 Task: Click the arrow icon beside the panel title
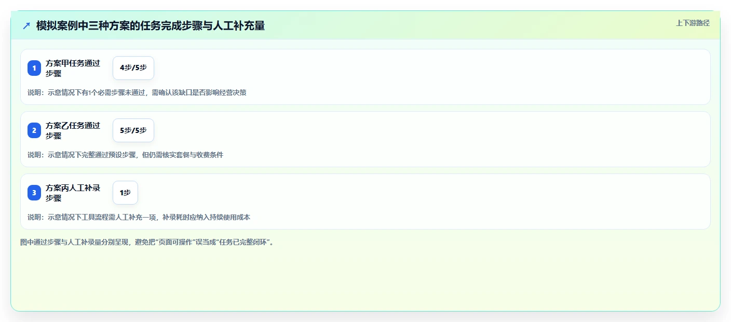[26, 25]
